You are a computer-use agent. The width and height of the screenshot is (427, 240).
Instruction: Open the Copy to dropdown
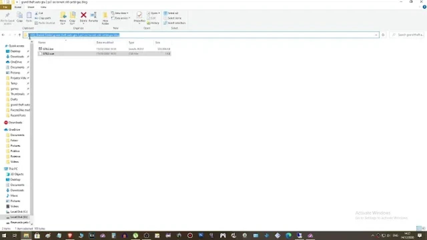[x=72, y=18]
